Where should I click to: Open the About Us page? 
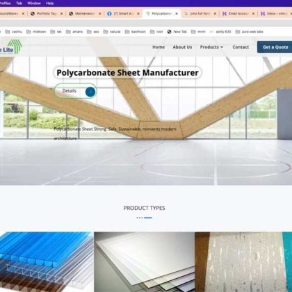[x=182, y=47]
